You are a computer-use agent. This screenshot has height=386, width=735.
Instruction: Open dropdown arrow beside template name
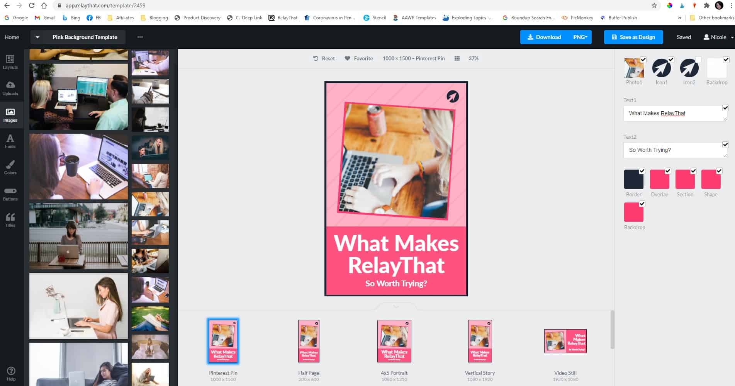(x=37, y=37)
